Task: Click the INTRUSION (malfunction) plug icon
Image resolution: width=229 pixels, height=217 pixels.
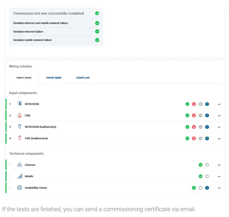Action: coord(20,127)
